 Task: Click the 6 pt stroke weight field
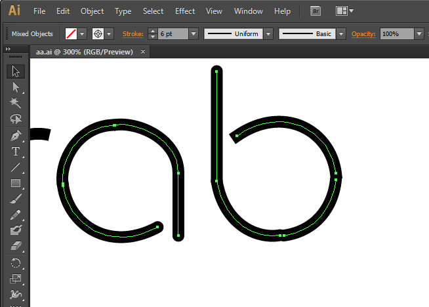tap(173, 34)
